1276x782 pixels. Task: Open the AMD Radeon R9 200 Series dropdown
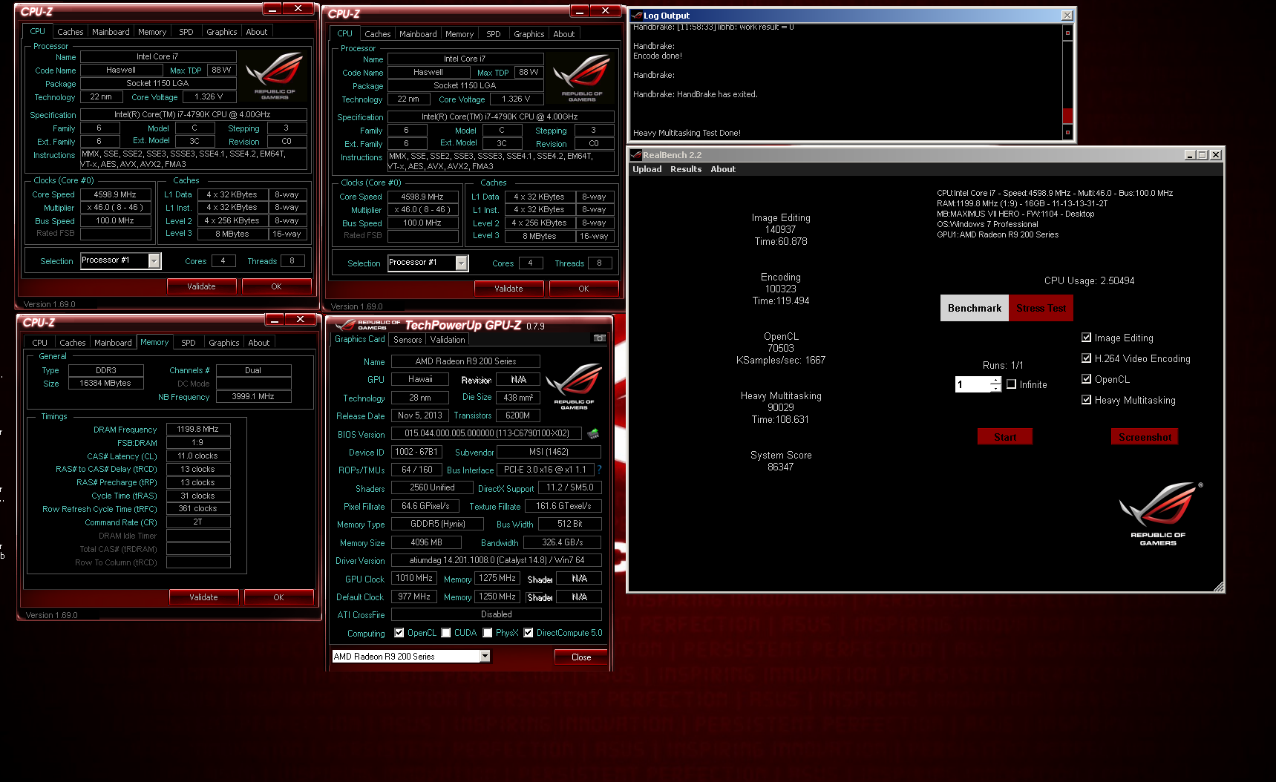(485, 656)
